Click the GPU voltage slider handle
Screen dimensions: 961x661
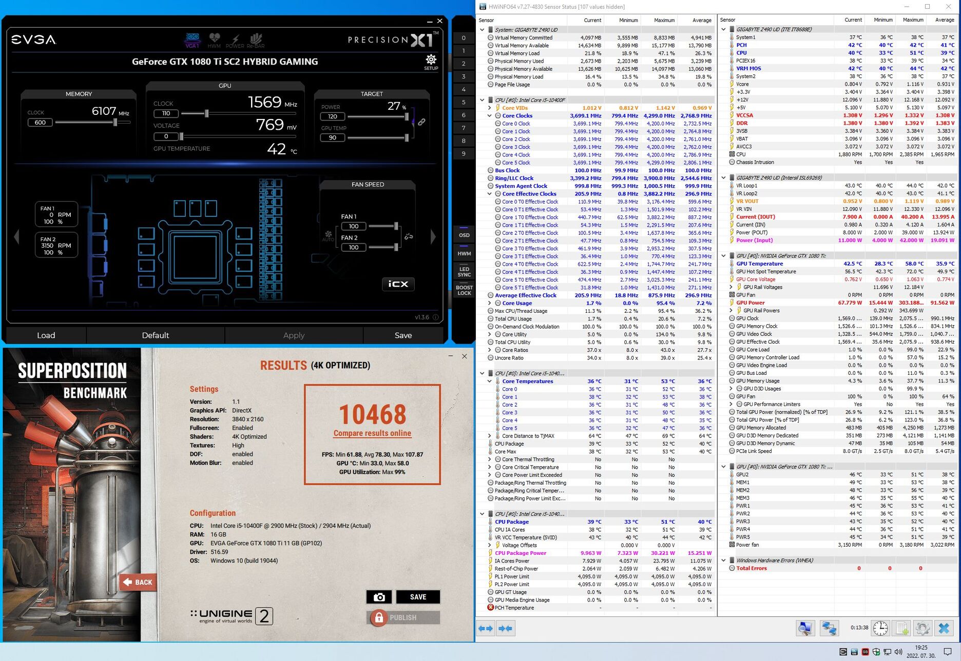181,136
